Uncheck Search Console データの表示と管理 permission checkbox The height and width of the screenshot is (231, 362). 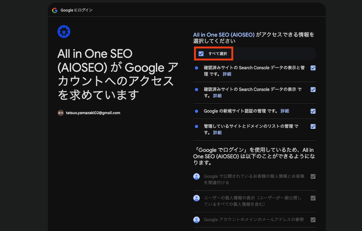click(x=313, y=68)
